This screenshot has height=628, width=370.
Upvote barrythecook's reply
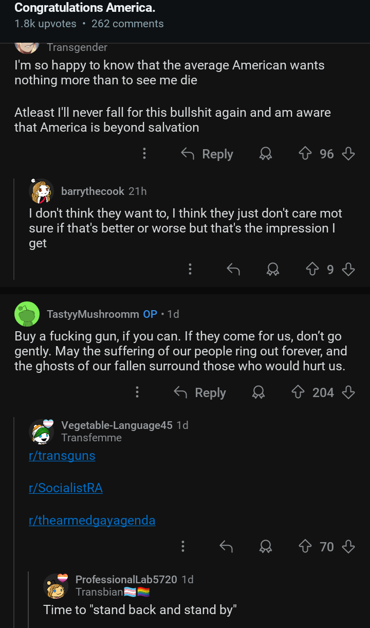(312, 269)
